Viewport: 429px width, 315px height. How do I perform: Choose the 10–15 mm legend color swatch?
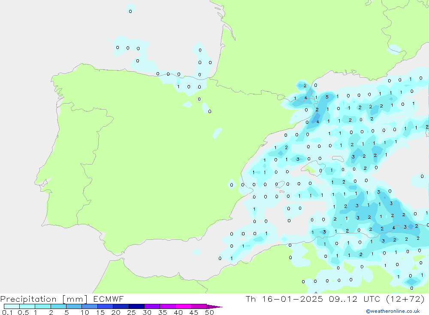point(90,306)
